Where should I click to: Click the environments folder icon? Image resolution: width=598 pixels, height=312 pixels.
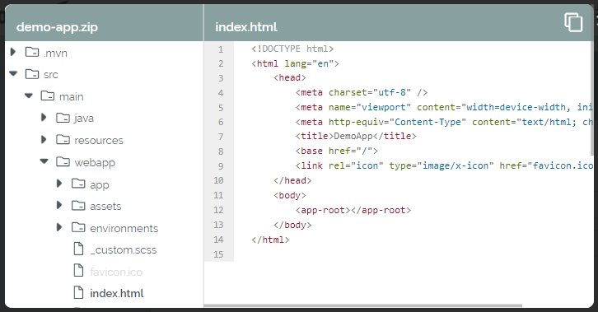78,227
